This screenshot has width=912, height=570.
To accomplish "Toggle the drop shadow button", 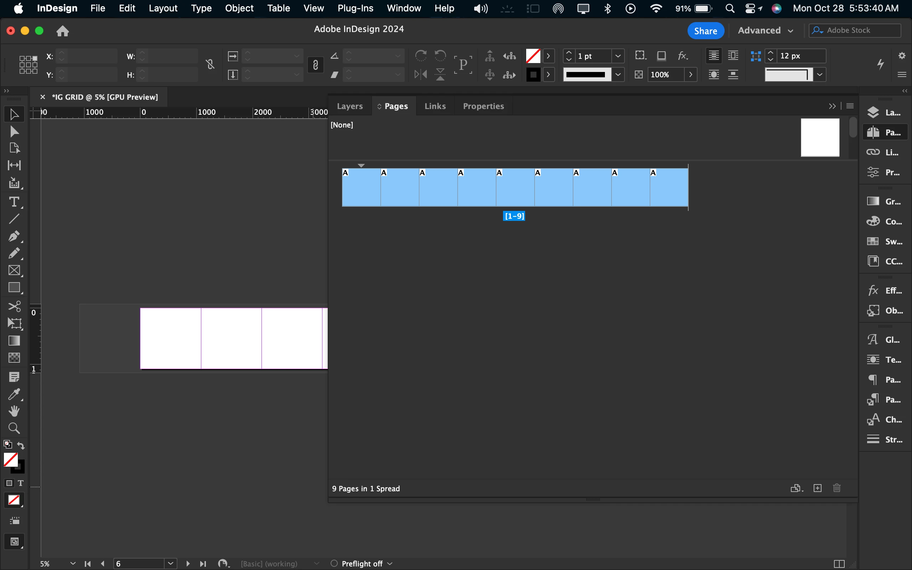I will [662, 56].
